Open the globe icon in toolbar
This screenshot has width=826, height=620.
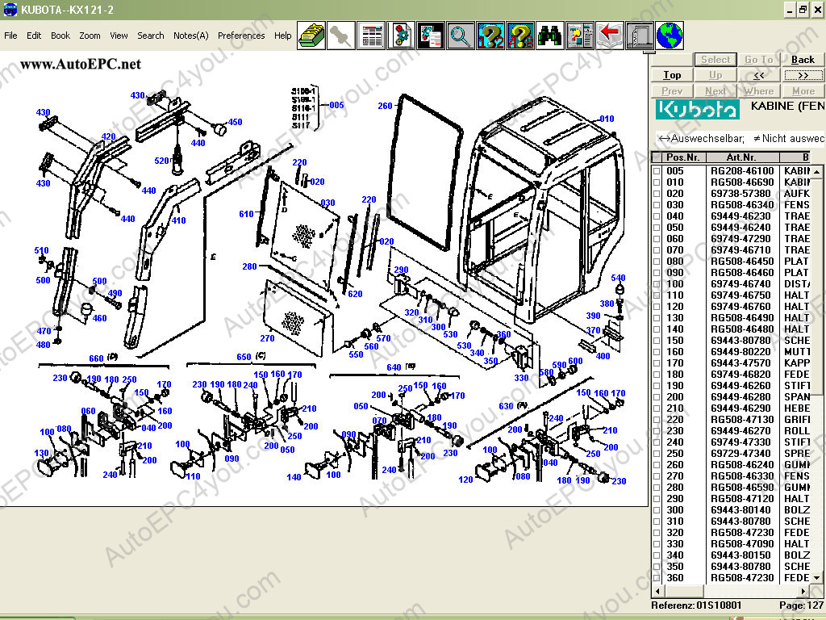click(670, 36)
